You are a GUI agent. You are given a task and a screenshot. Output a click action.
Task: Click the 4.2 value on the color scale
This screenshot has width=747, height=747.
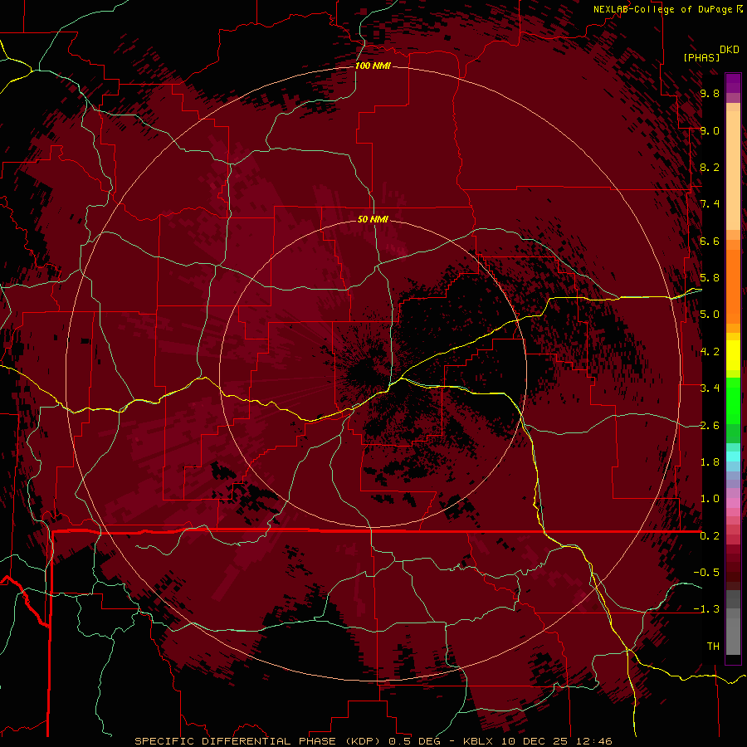(710, 352)
